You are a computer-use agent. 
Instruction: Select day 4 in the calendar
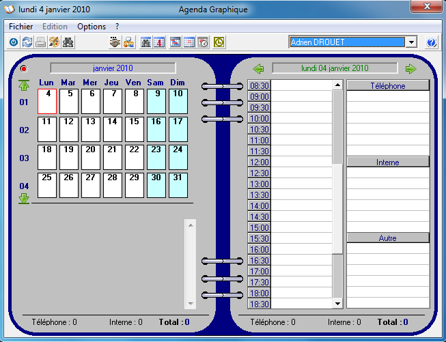(47, 101)
